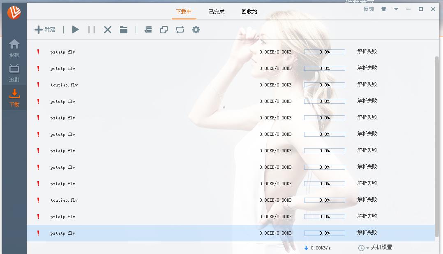
Task: Click the overlapping squares toolbar icon
Action: [x=164, y=30]
